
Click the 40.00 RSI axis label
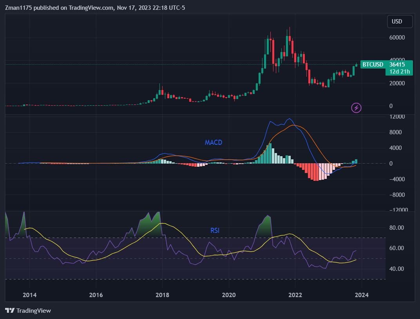pos(396,269)
